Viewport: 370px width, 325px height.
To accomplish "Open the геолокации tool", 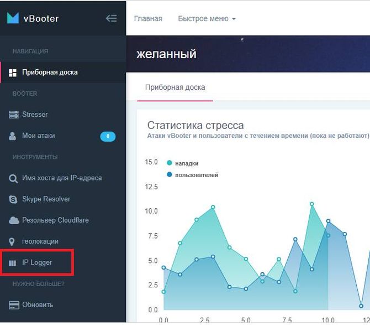I will (x=40, y=241).
